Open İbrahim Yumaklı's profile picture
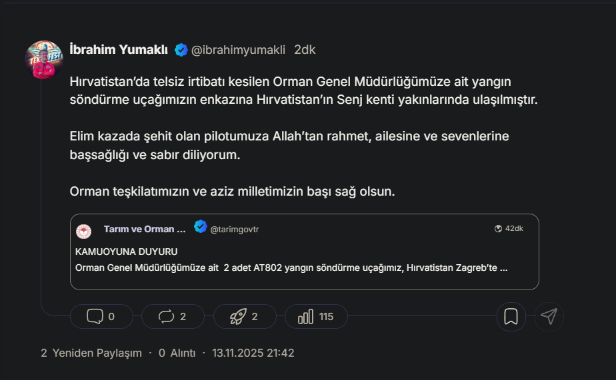The image size is (616, 380). (44, 60)
